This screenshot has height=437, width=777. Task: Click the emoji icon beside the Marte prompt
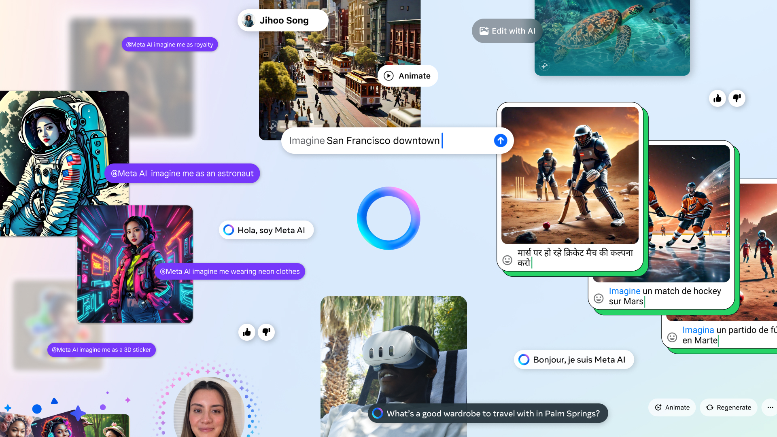tap(672, 337)
